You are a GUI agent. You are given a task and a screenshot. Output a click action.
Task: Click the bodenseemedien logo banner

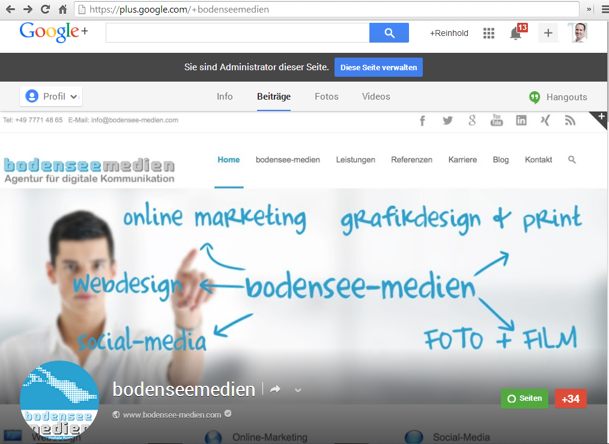[89, 170]
